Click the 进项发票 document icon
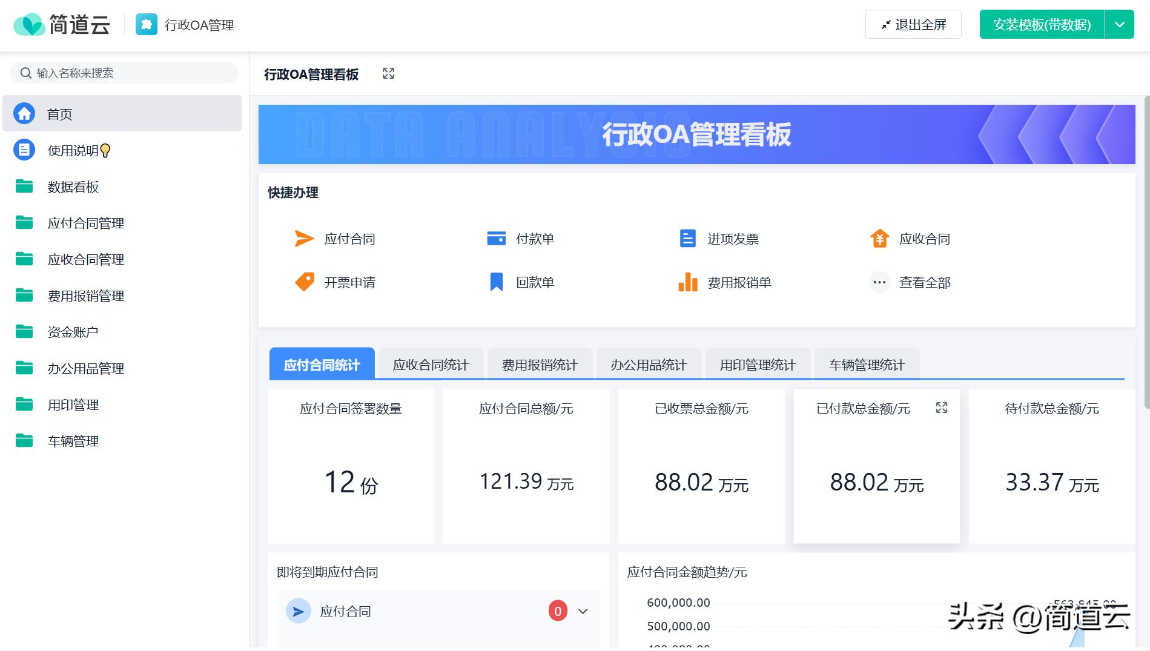This screenshot has width=1150, height=651. (687, 239)
